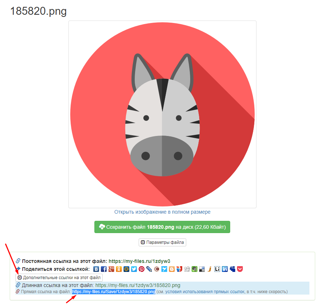
Task: Expand Параметры файла section
Action: click(x=162, y=242)
